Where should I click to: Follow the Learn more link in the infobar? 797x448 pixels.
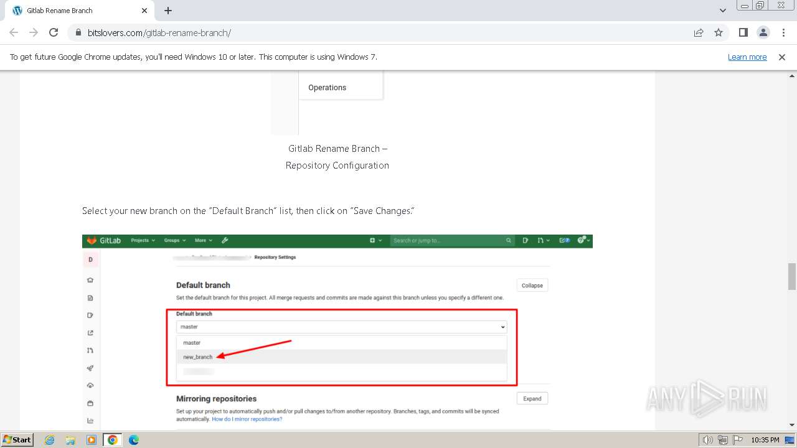[747, 57]
